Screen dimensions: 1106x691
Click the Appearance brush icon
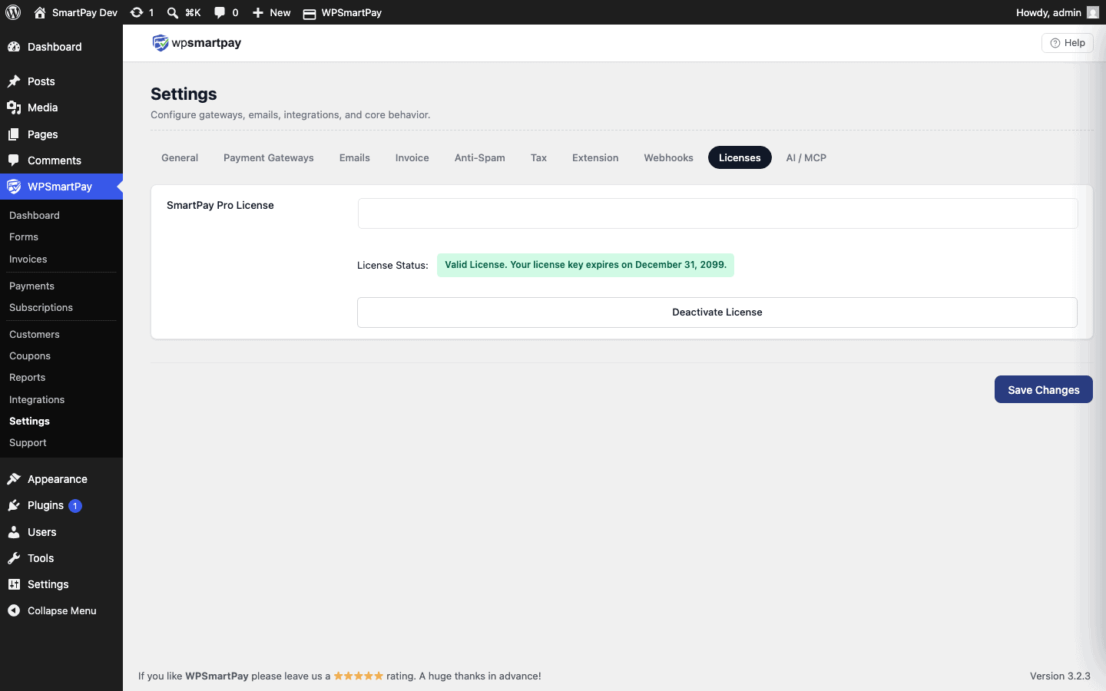coord(14,479)
